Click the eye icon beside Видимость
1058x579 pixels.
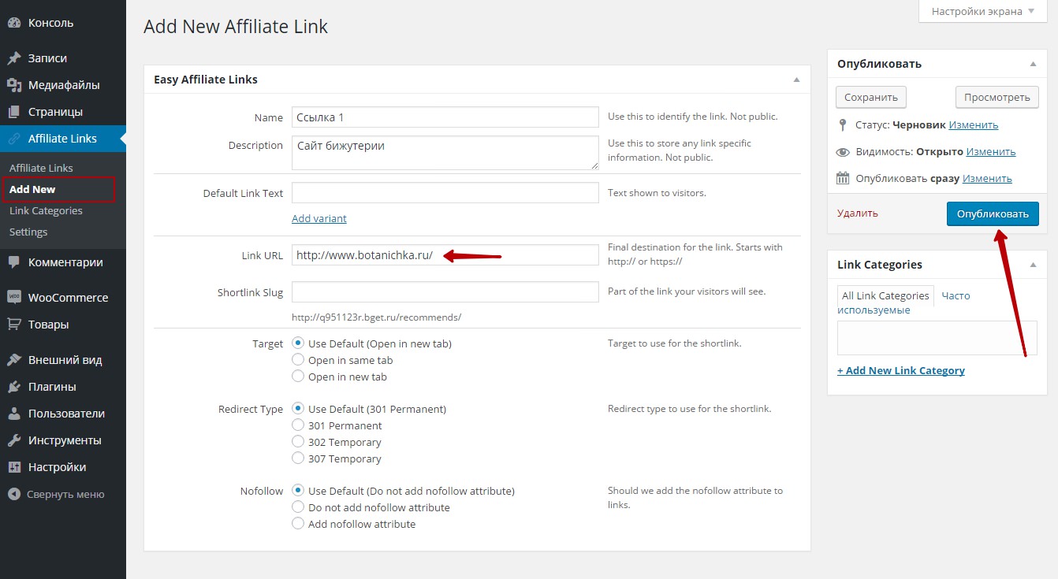(x=843, y=152)
